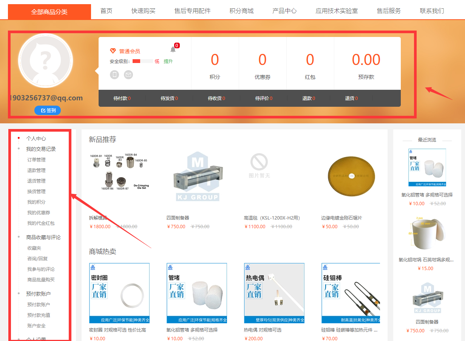Image resolution: width=465 pixels, height=341 pixels.
Task: Go to the 首页 navigation tab
Action: [x=106, y=11]
